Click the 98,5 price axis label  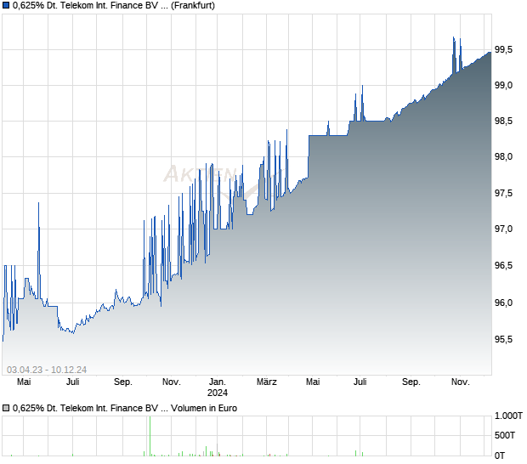click(503, 122)
